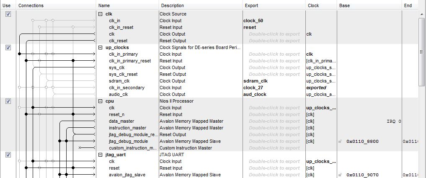Click the Connections column header
The width and height of the screenshot is (426, 178).
31,5
